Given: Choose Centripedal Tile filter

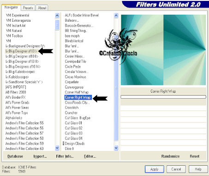Looking at the screenshot, I should (x=76, y=61).
